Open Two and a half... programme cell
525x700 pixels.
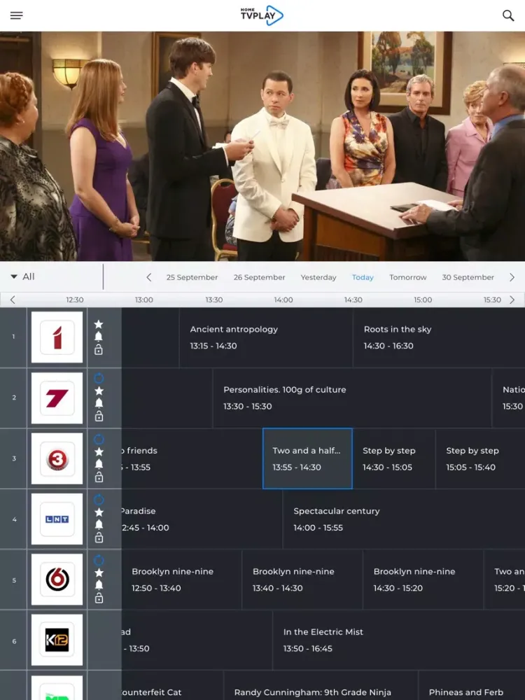(307, 458)
